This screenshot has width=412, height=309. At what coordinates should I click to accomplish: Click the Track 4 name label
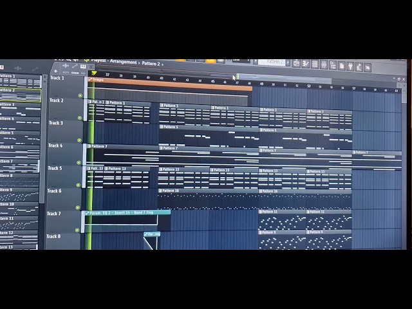point(55,145)
